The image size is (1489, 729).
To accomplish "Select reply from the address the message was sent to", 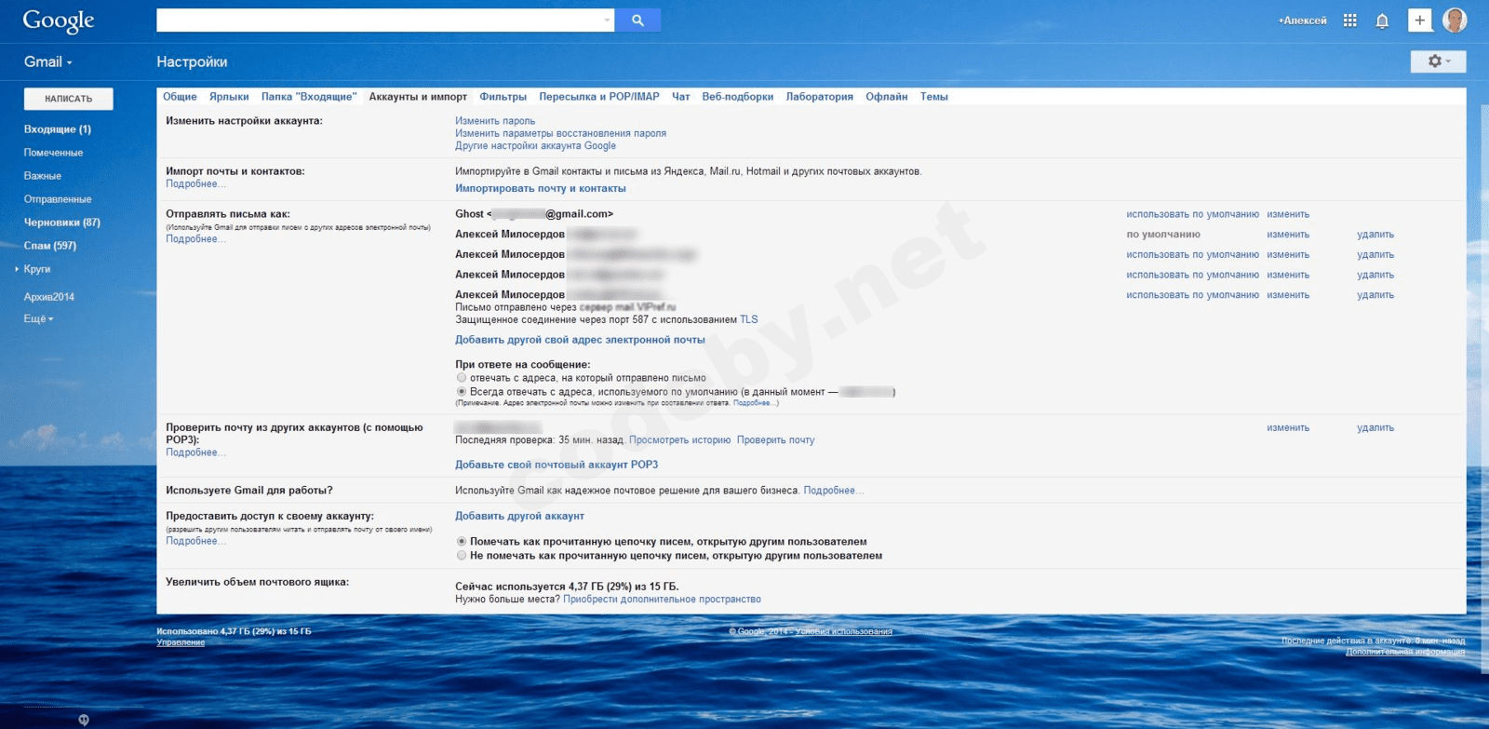I will (462, 378).
